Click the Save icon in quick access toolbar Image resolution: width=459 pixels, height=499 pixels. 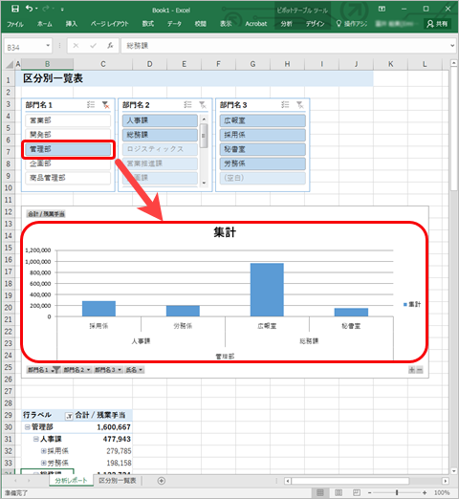tap(15, 9)
